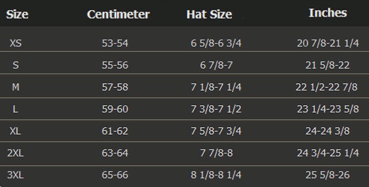The width and height of the screenshot is (369, 187).
Task: Click the 2XL size row label
Action: point(15,153)
